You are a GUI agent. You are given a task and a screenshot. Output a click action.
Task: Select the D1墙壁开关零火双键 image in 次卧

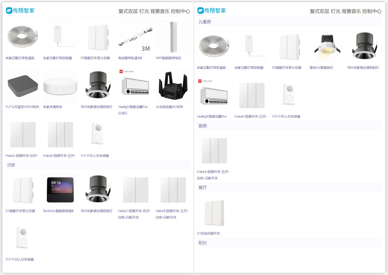pyautogui.click(x=22, y=190)
